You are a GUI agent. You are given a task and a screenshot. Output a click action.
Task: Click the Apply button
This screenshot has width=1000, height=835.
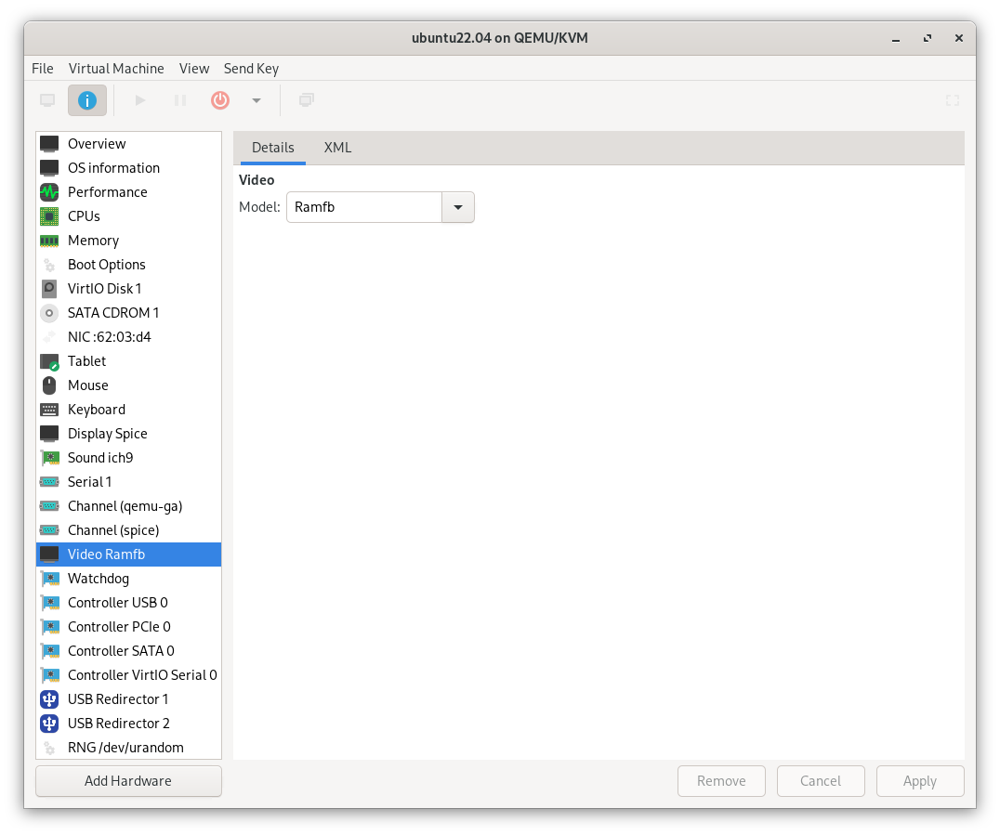point(920,781)
